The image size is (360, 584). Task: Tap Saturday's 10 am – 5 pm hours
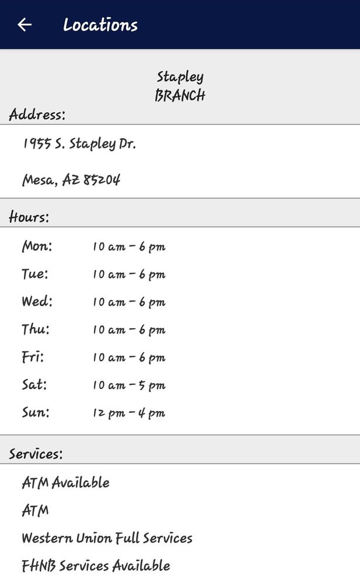128,385
